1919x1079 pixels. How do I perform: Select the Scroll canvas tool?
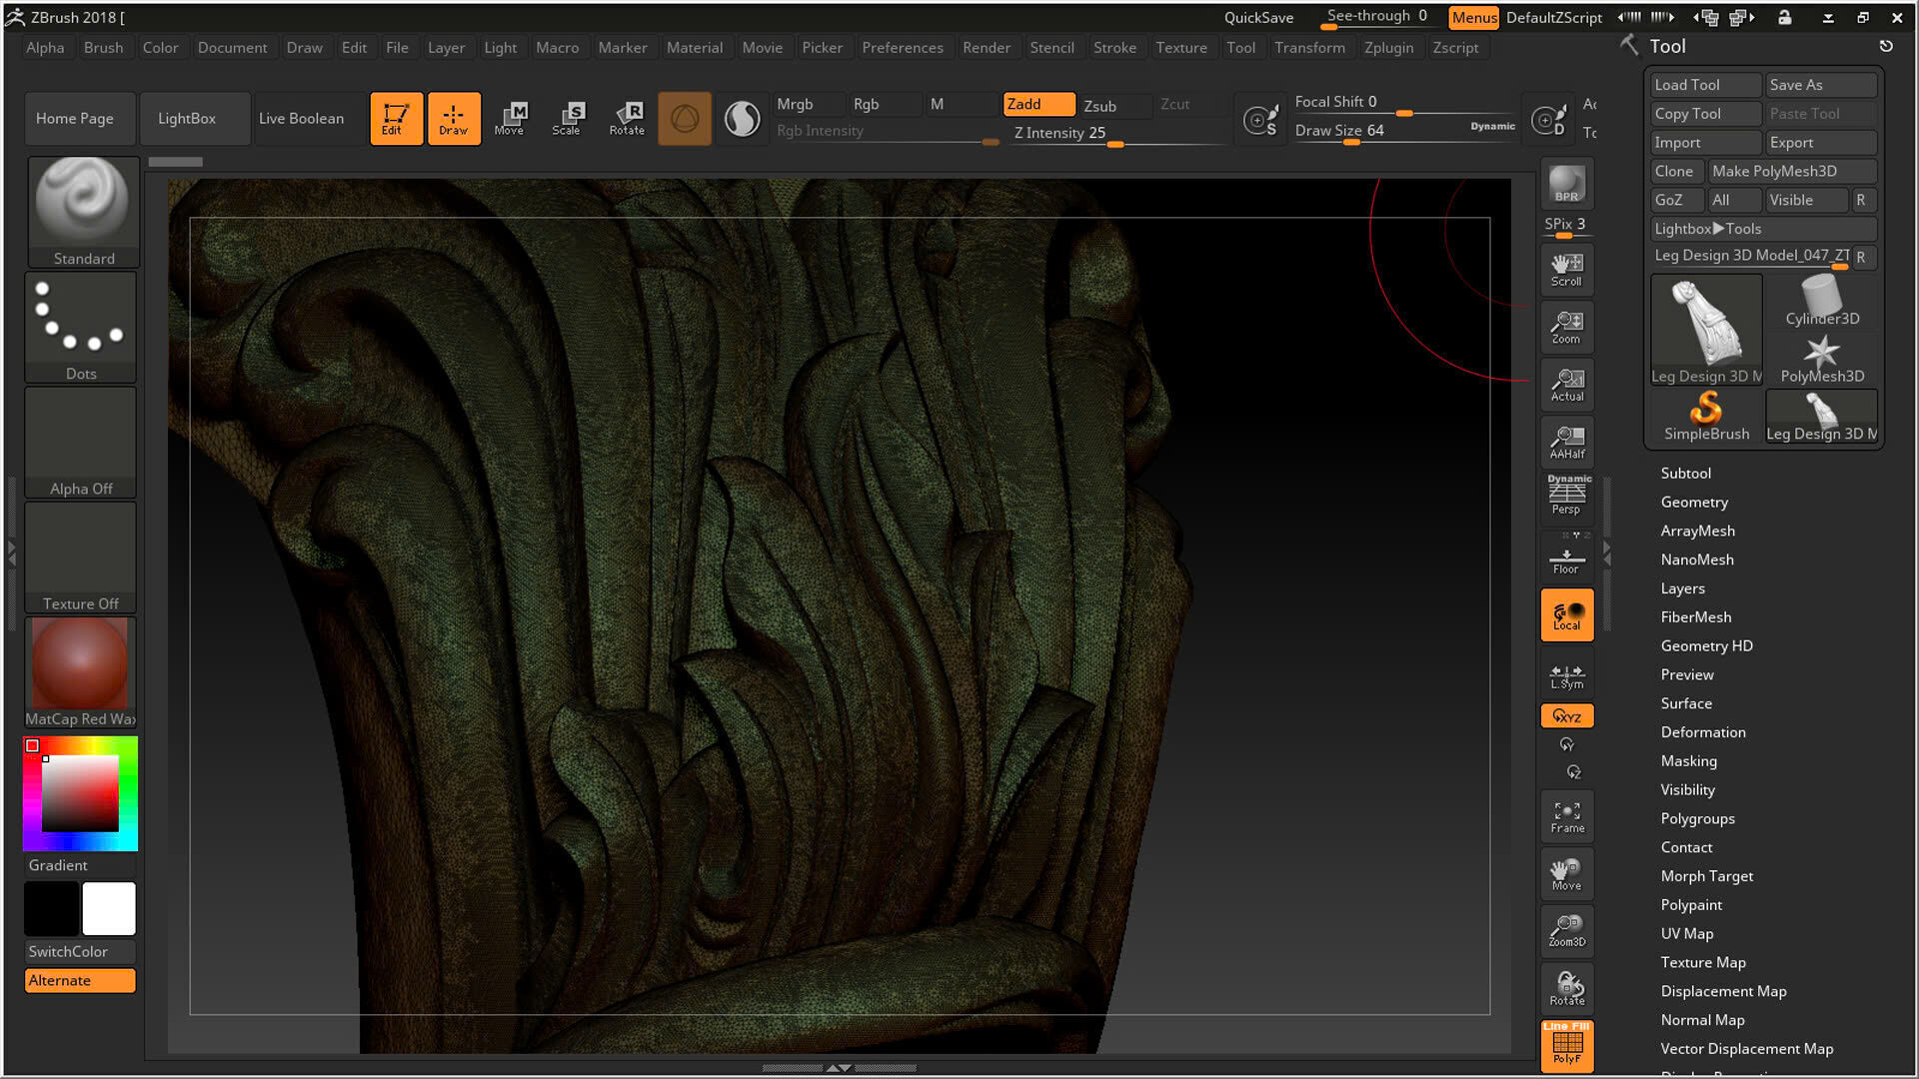[1566, 269]
